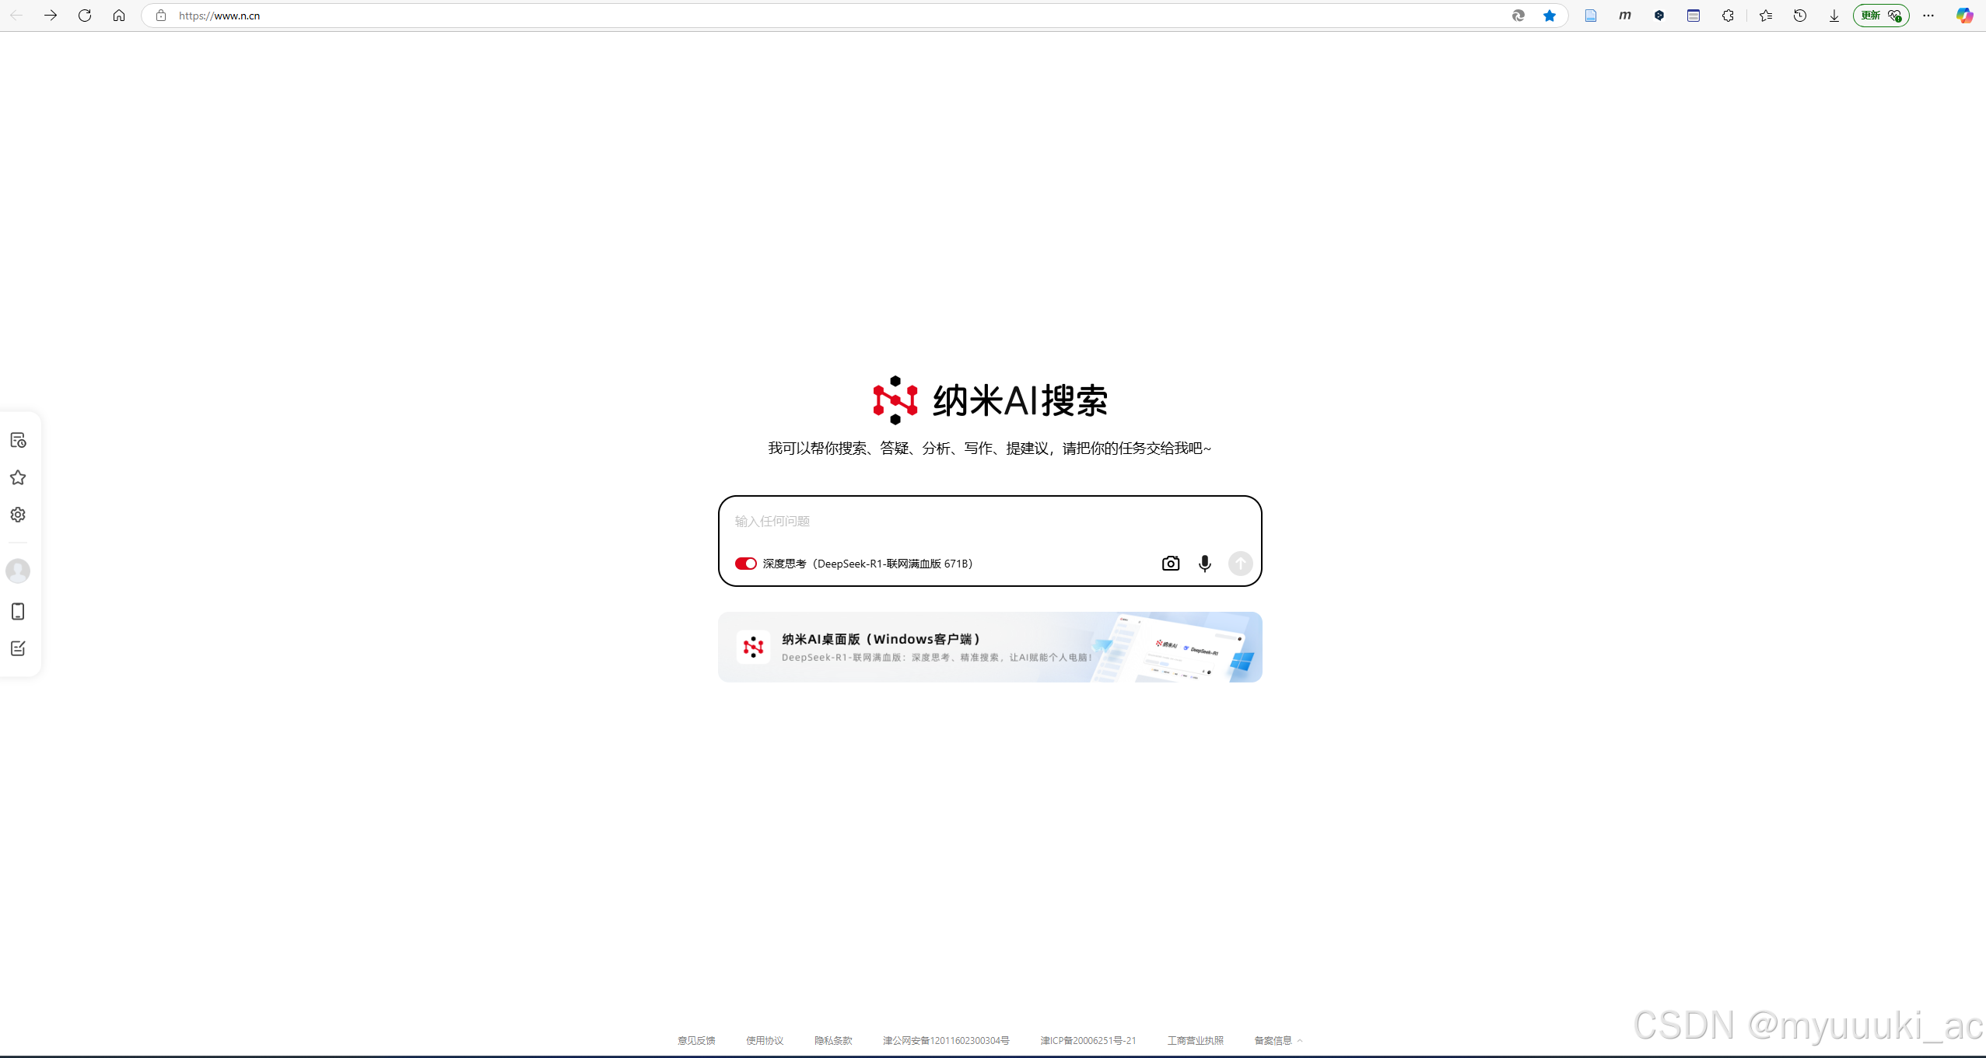Click the microphone voice input icon
1986x1058 pixels.
coord(1204,564)
